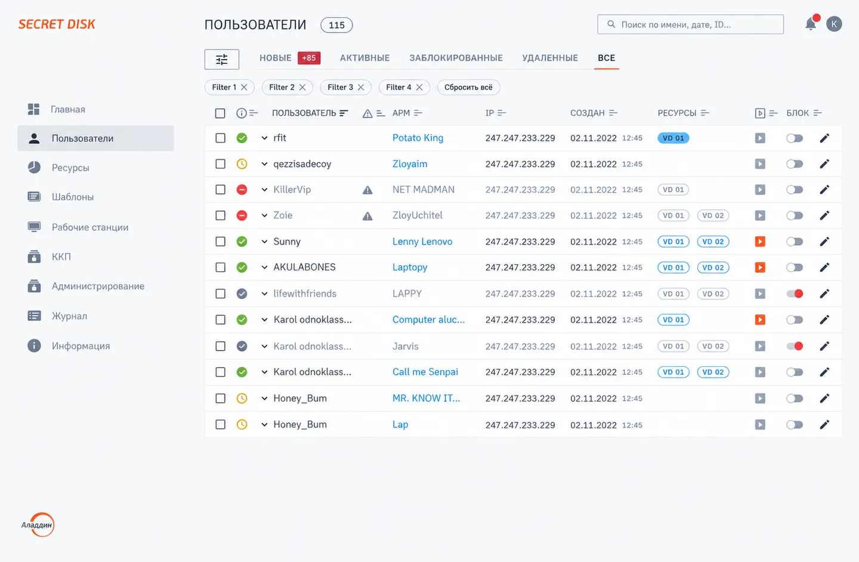Select all users with header checkbox
859x562 pixels.
tap(220, 113)
